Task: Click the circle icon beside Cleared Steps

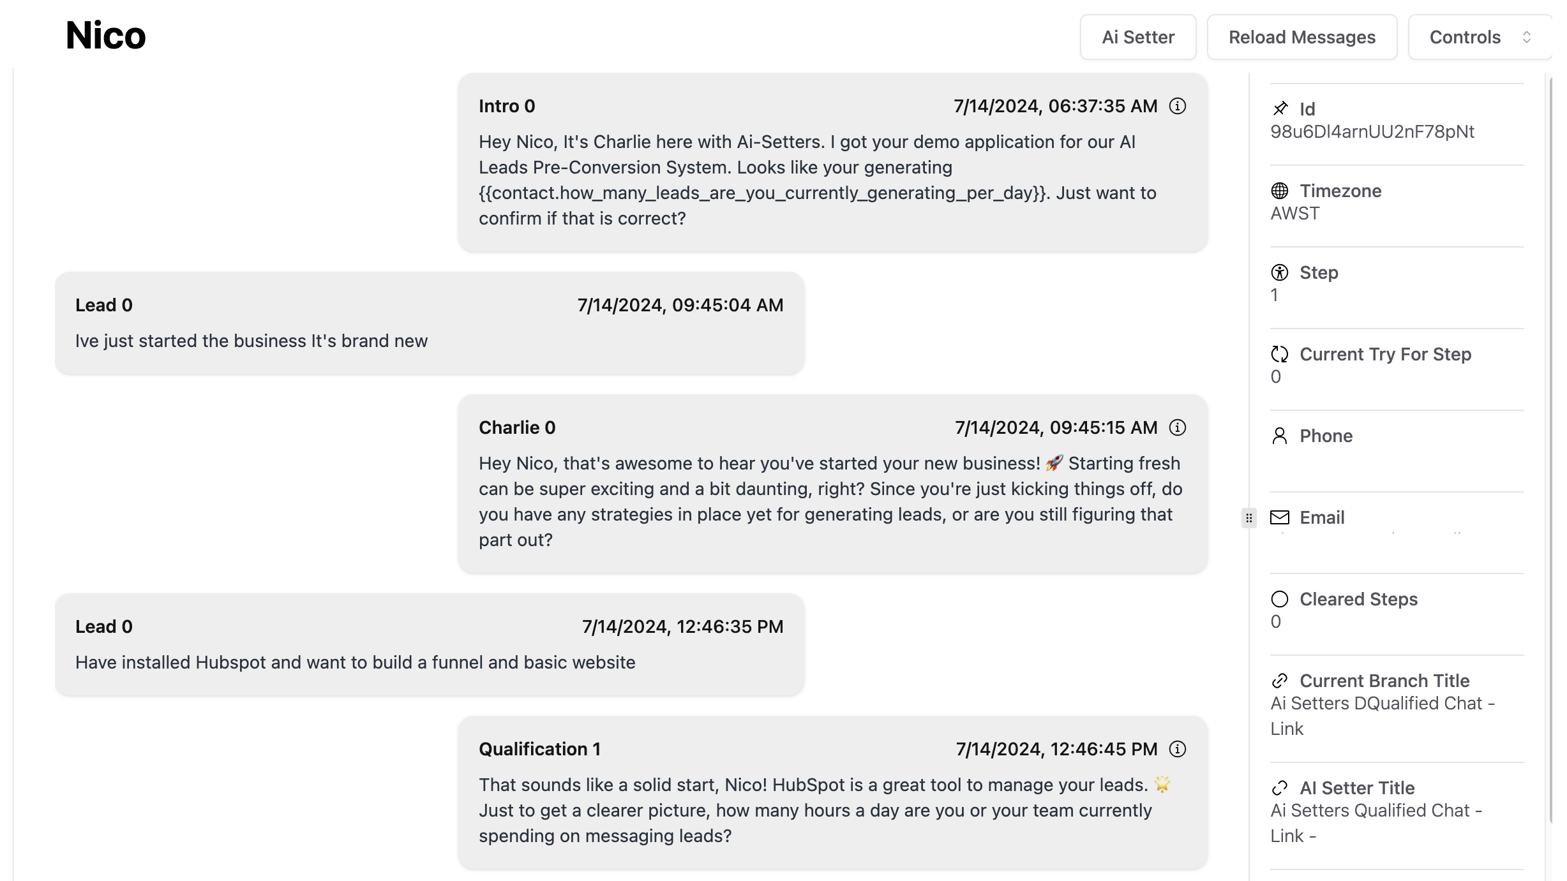Action: click(x=1280, y=599)
